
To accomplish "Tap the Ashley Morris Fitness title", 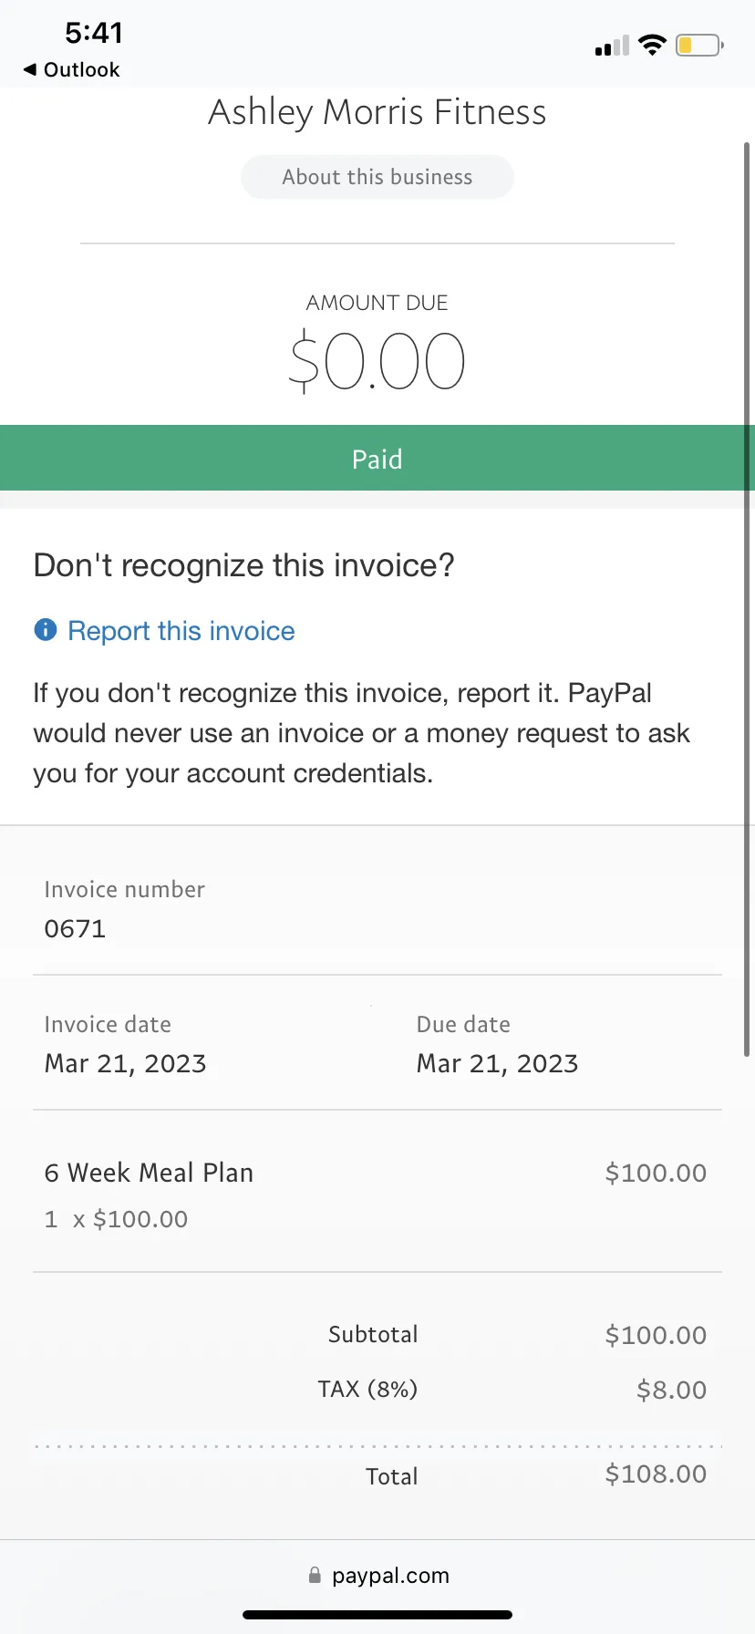I will pyautogui.click(x=377, y=112).
